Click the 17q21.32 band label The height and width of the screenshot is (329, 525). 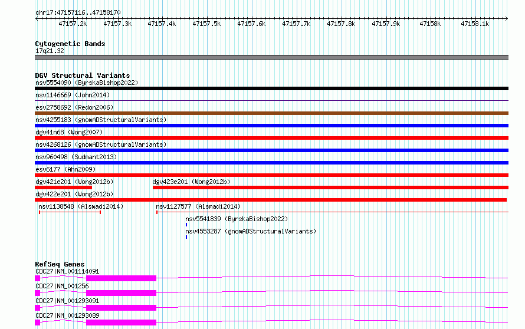coord(50,51)
